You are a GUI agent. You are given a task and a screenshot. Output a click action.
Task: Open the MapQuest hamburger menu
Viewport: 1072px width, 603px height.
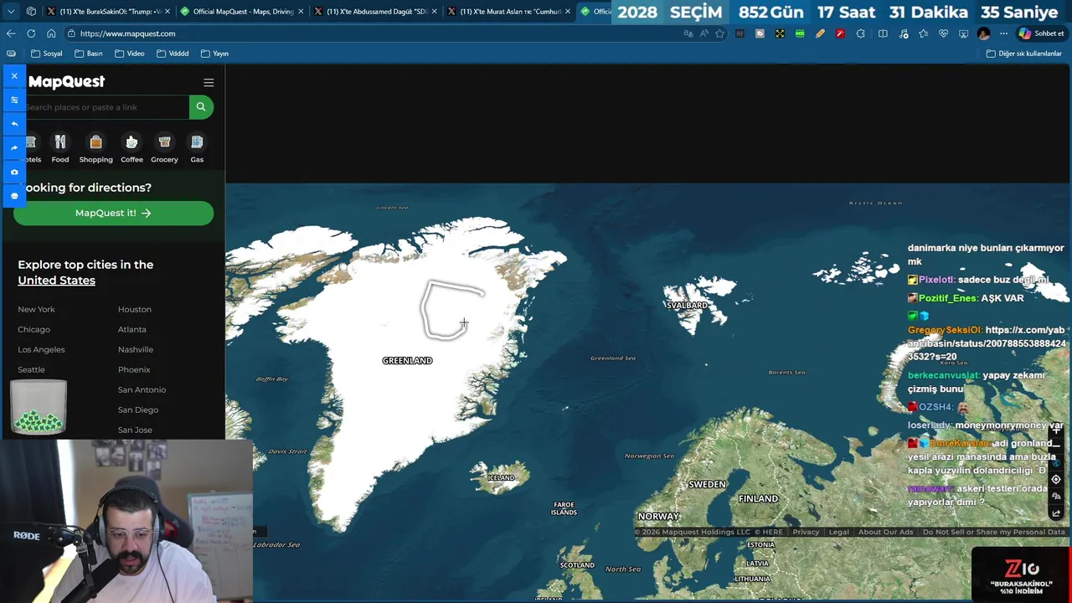point(209,82)
